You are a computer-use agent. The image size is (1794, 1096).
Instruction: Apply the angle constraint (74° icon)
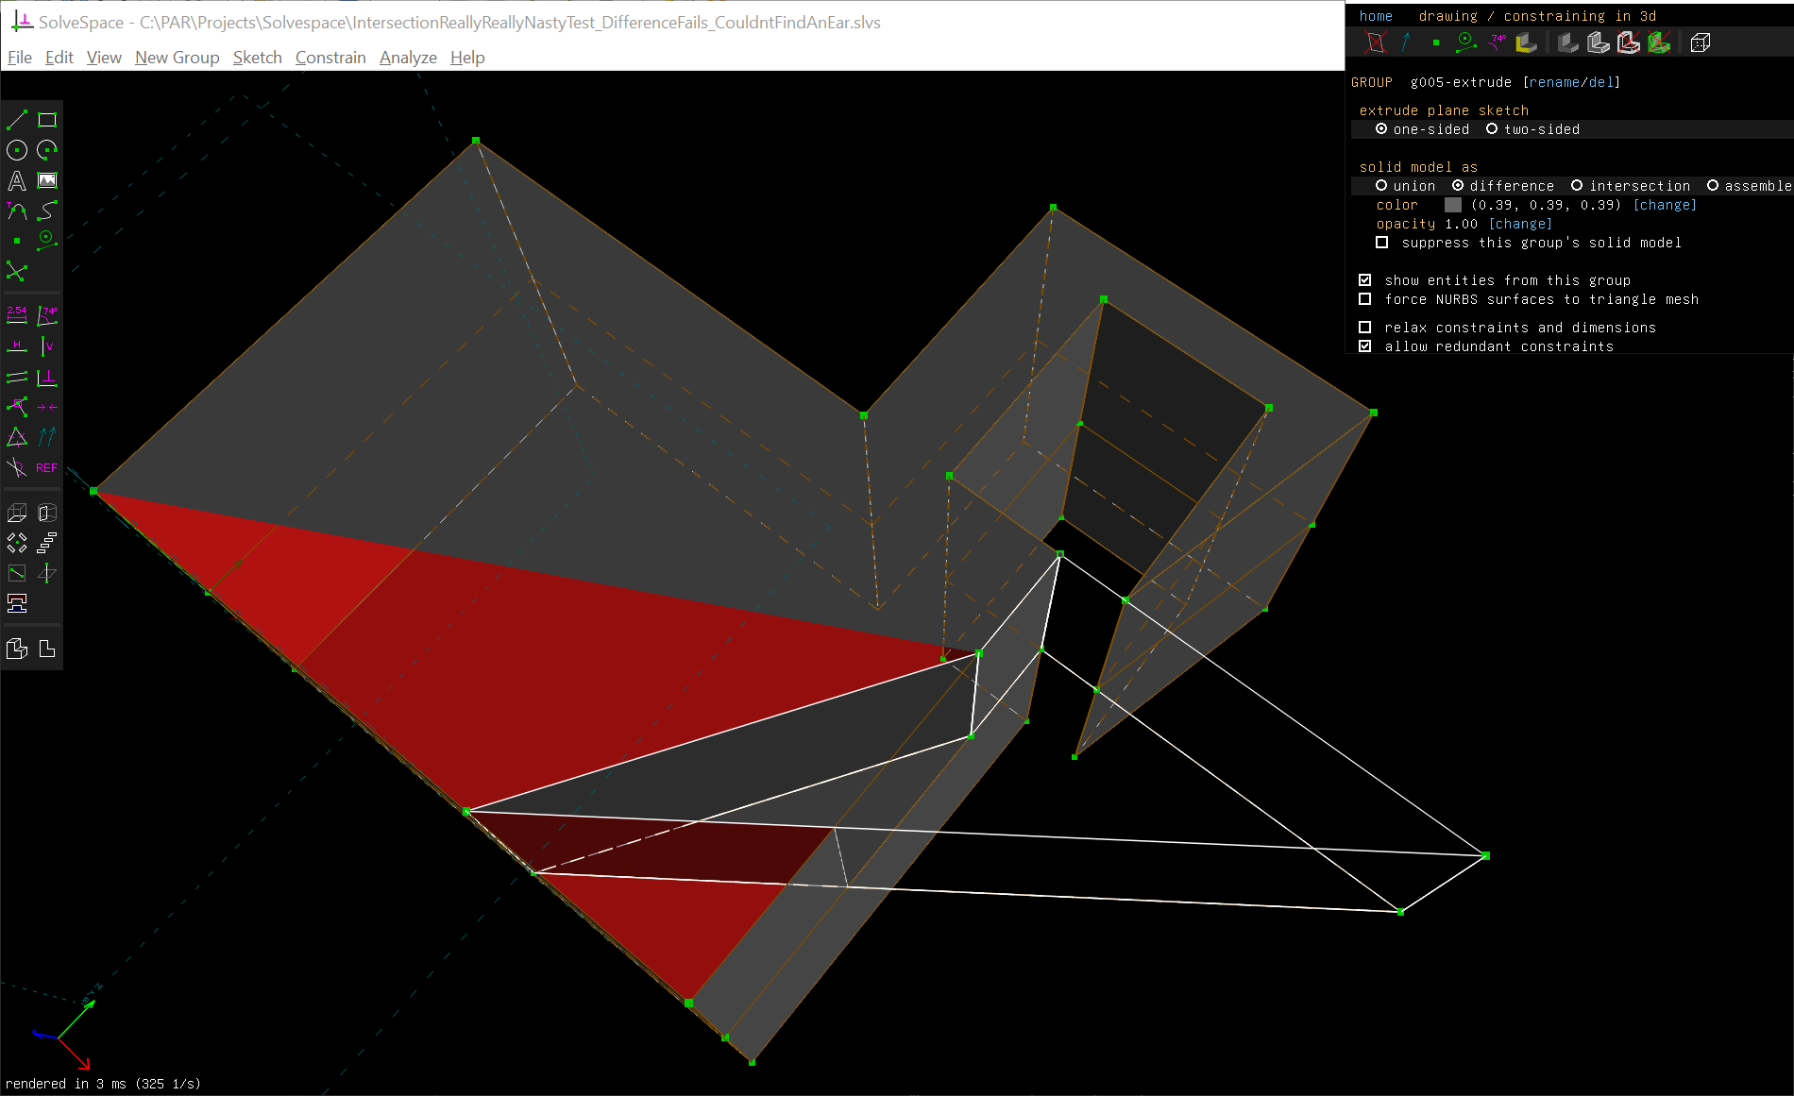point(47,315)
